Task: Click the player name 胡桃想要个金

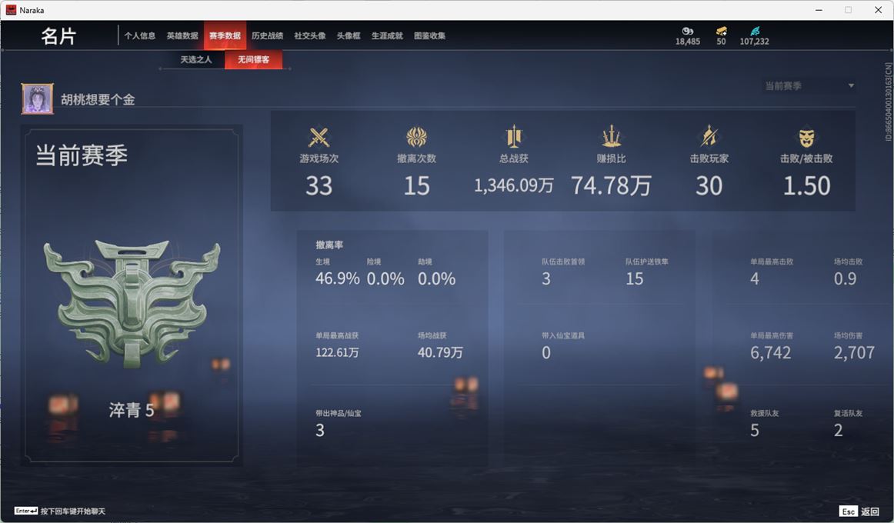Action: (x=98, y=100)
